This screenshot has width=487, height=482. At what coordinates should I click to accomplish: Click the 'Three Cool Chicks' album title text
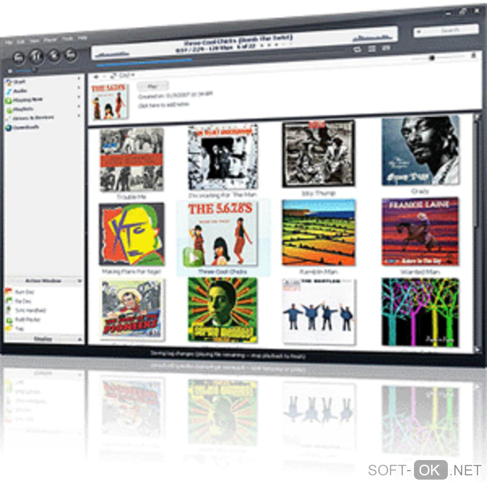click(222, 272)
